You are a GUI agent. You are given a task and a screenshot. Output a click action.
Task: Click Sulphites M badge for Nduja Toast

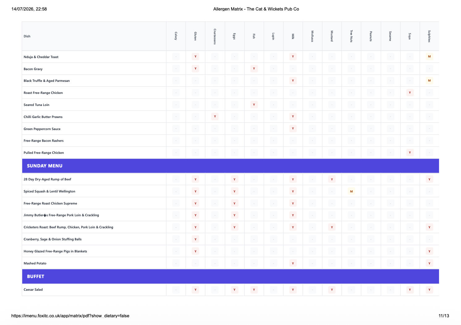429,57
